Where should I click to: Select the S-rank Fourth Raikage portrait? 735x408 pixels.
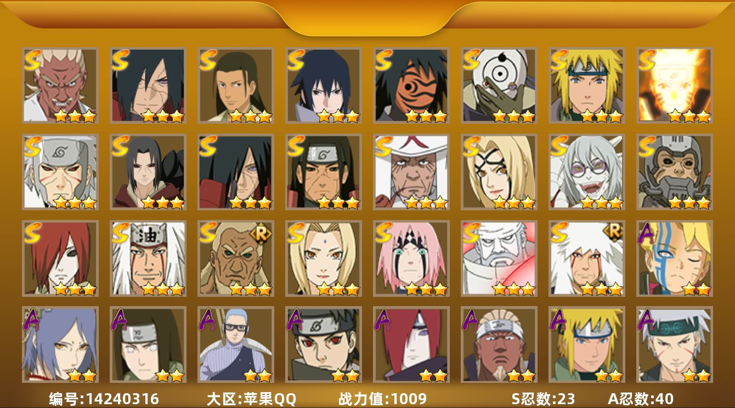(x=60, y=85)
